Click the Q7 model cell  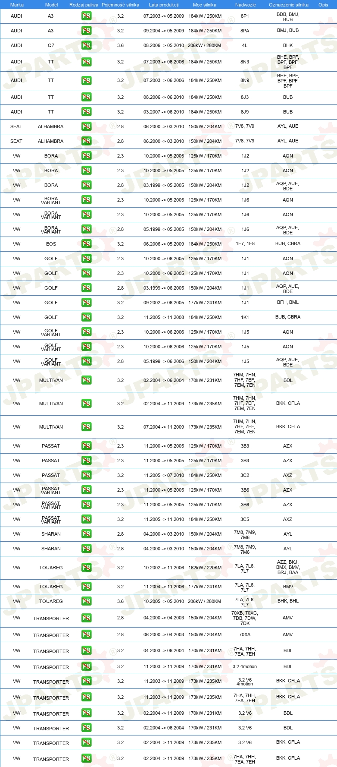(x=51, y=45)
